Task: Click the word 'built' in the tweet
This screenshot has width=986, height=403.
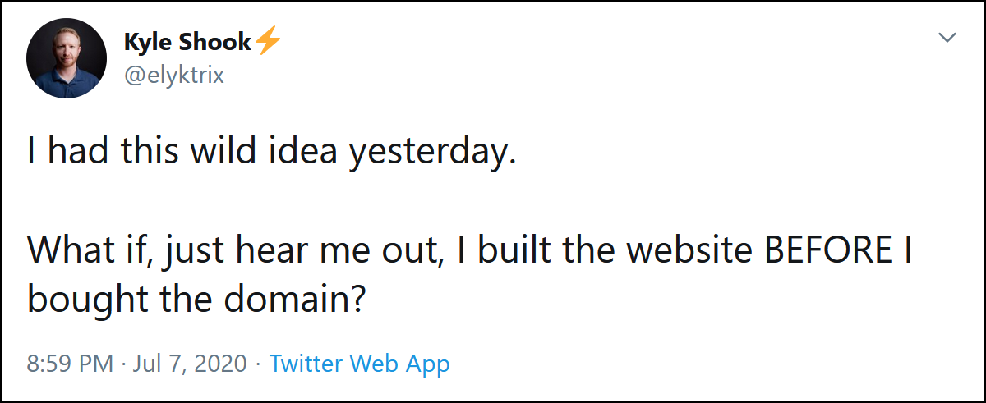Action: [521, 250]
